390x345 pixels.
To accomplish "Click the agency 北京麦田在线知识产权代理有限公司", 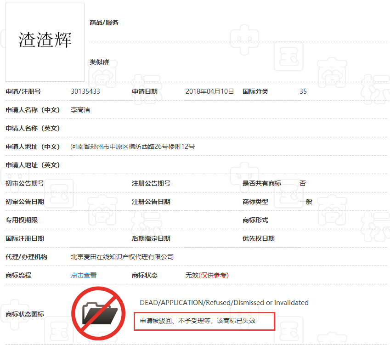I will coord(122,257).
